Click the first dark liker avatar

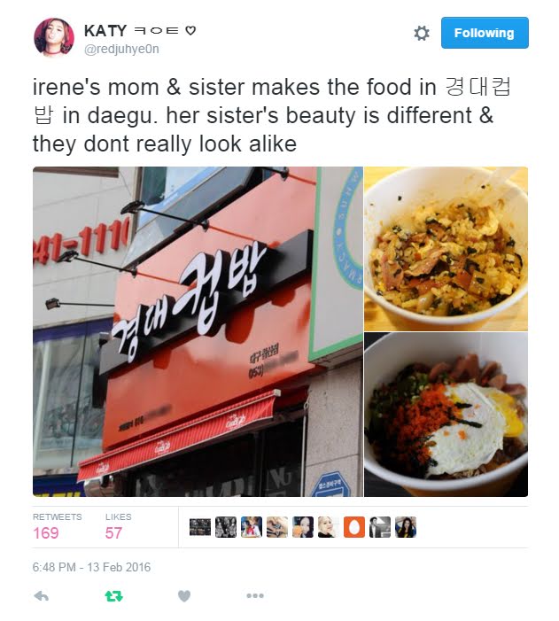click(x=200, y=527)
